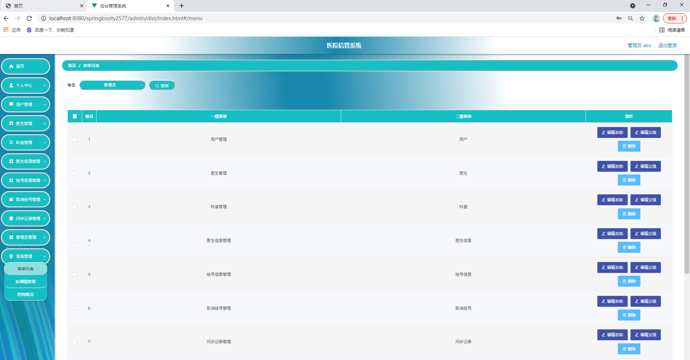Screen dimensions: 690x360
Task: Click 编辑名称 for the 问诊记录管理 row
Action: coord(613,335)
